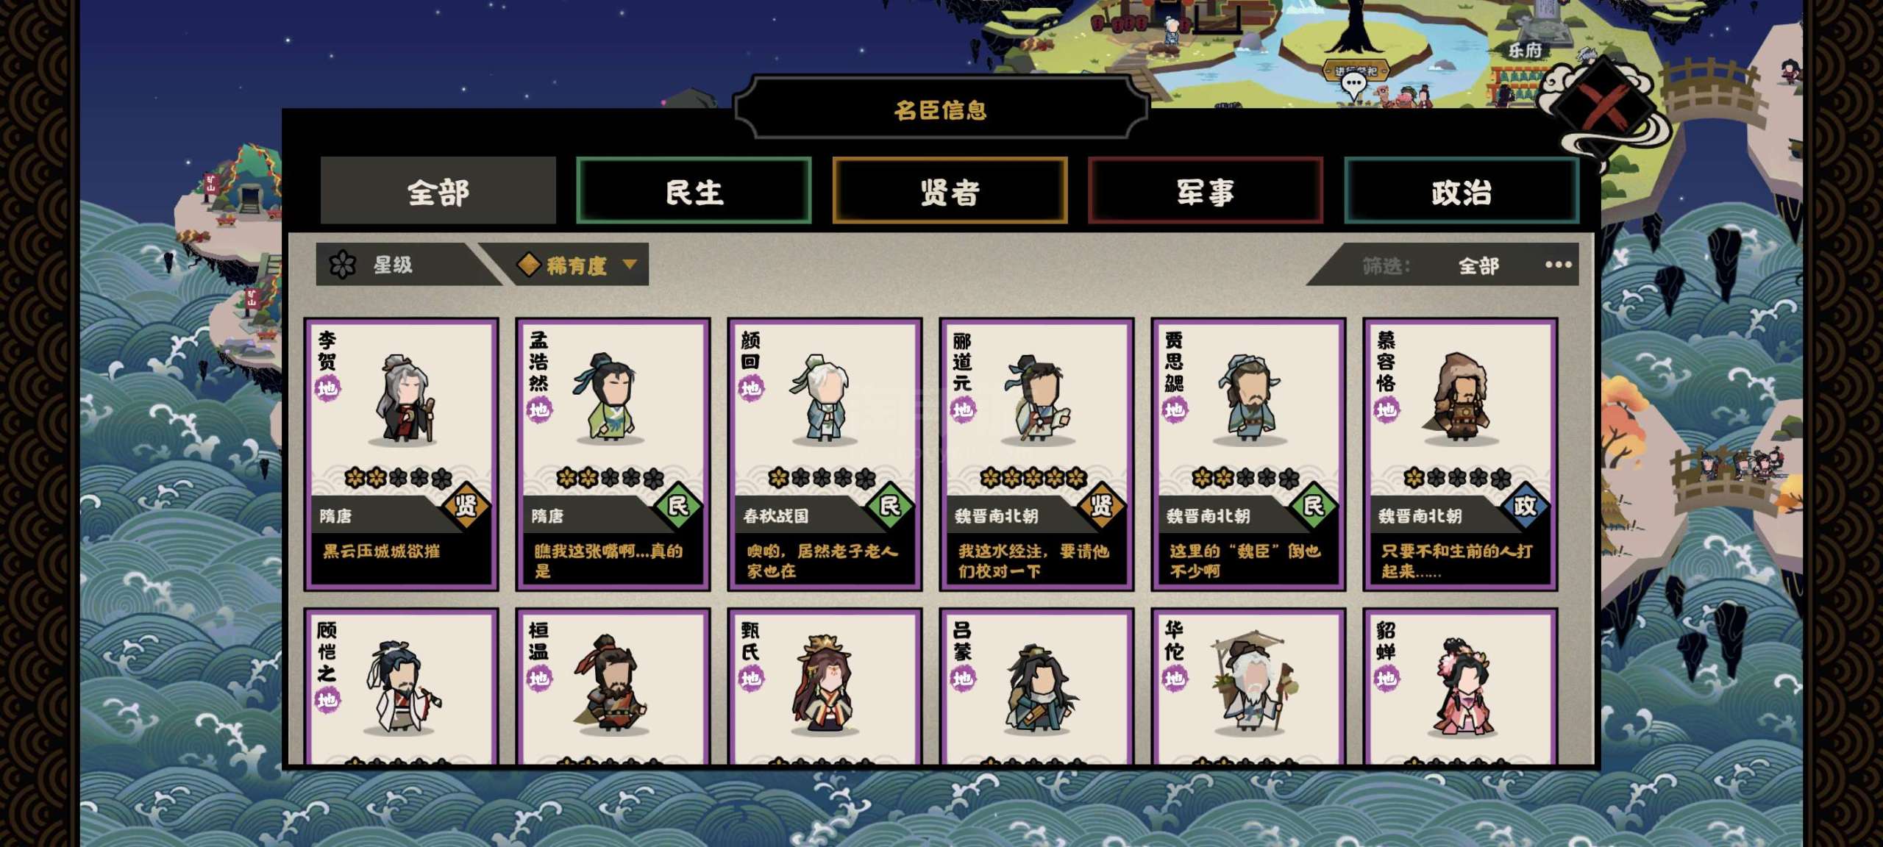Click the 贤 badge on 郦道元 card
1883x847 pixels.
pyautogui.click(x=1101, y=505)
